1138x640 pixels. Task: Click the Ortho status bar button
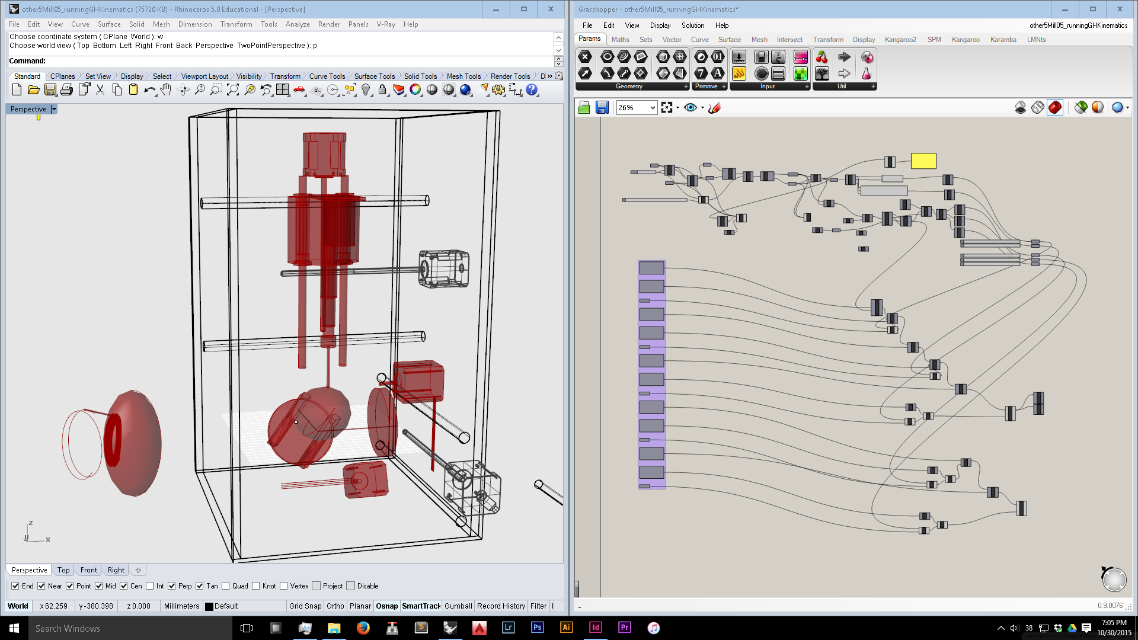(335, 606)
